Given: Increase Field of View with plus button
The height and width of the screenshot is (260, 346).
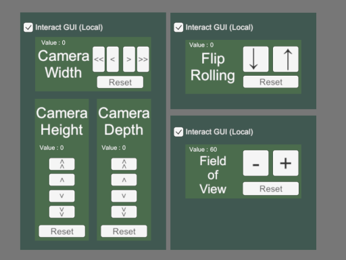Looking at the screenshot, I should click(x=286, y=163).
